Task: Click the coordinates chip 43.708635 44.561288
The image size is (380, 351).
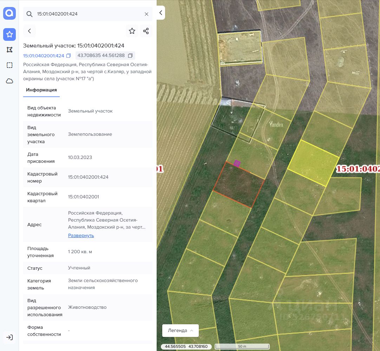Action: point(105,56)
